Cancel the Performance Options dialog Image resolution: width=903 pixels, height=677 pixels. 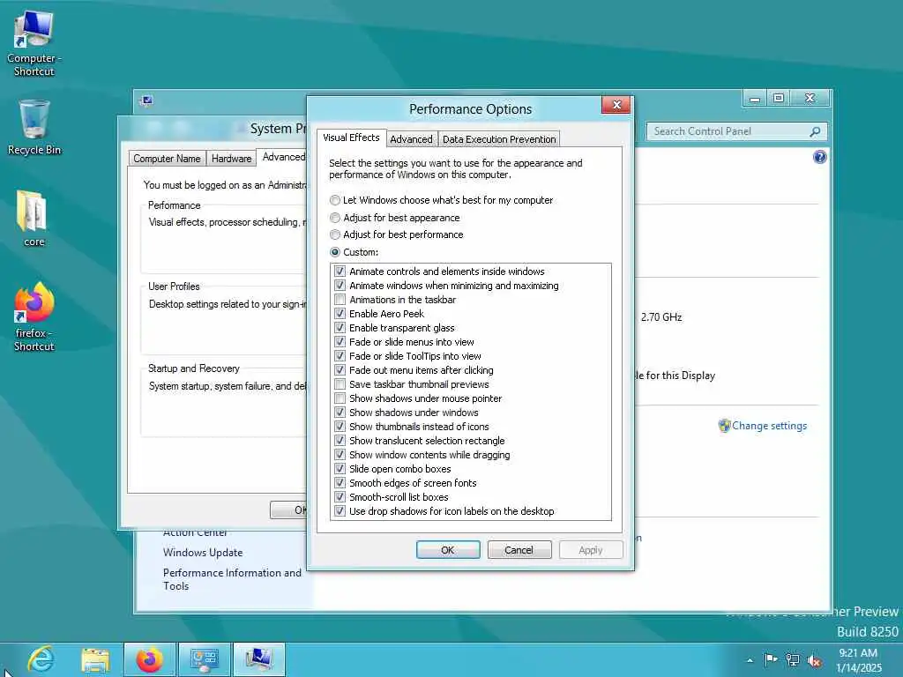click(519, 550)
